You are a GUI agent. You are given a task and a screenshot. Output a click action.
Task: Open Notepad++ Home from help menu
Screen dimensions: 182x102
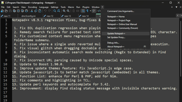(x=126, y=17)
